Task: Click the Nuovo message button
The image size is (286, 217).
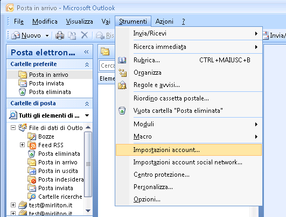Action: pos(26,35)
